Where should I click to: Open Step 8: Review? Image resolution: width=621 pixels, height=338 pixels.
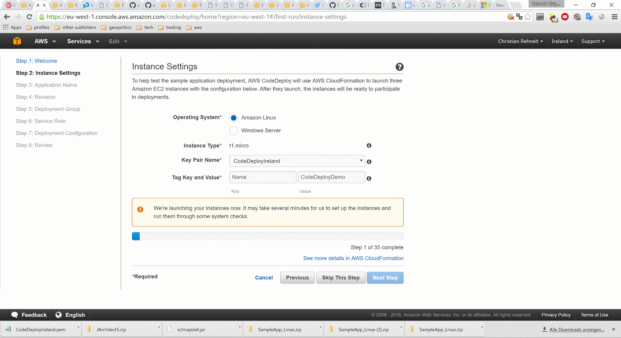point(34,145)
